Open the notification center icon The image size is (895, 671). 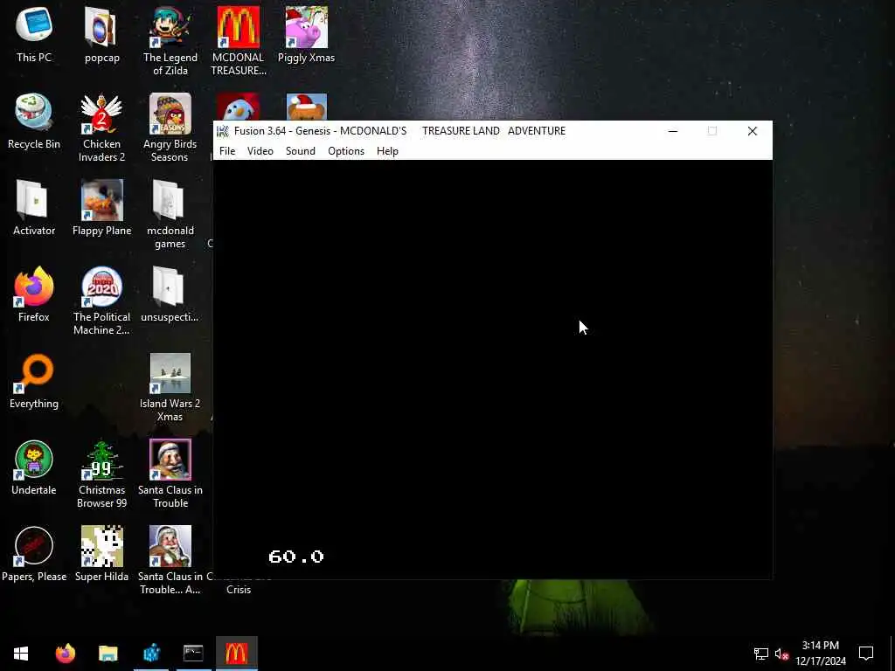866,653
